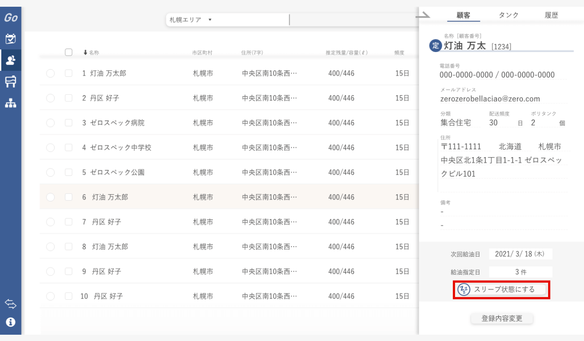Screen dimensions: 584x341
Task: Select the round radio for row 6
Action: [50, 197]
